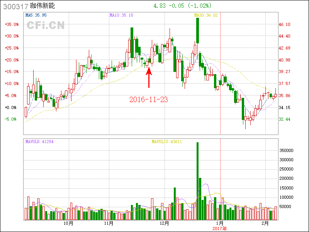Image resolution: width=309 pixels, height=232 pixels.
Task: Select the MAVOL5:41284 volume label
Action: pos(39,142)
